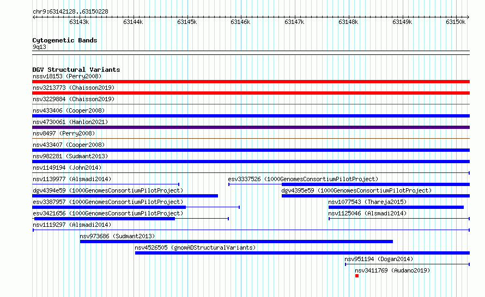Click the small red square of nsv3411769
The image size is (485, 297).
coord(357,276)
